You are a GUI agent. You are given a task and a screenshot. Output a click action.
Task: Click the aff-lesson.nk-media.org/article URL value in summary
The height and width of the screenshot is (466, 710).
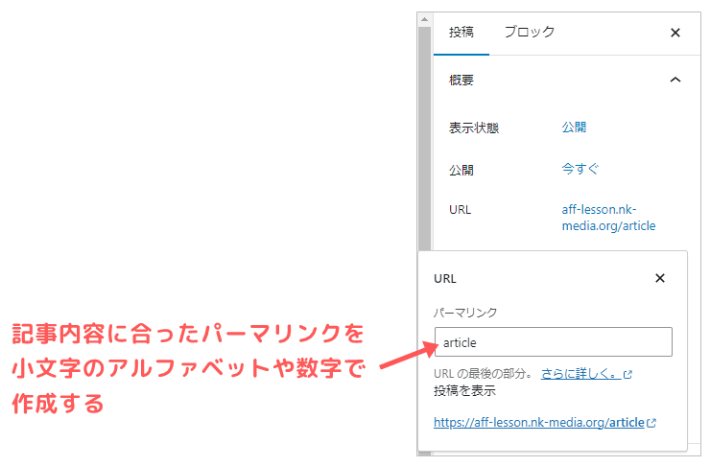tap(608, 218)
